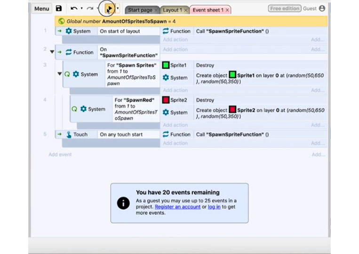Select the globe icon of the global variable
The image size is (359, 254).
pyautogui.click(x=61, y=21)
